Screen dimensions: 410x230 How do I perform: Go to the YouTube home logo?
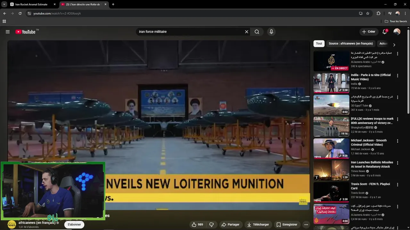(25, 32)
